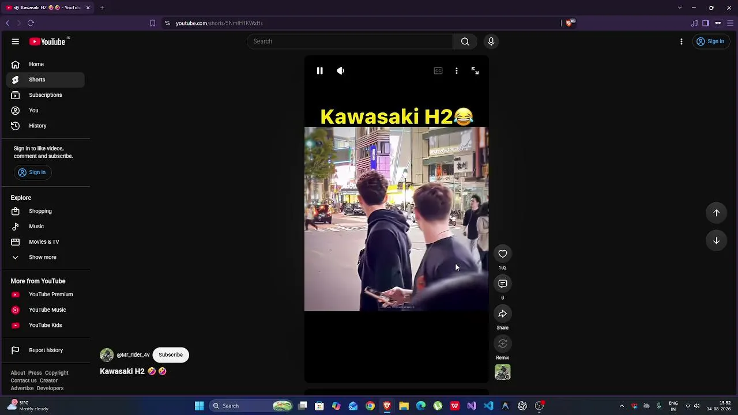
Task: Click the browser address bar URL
Action: click(x=219, y=23)
